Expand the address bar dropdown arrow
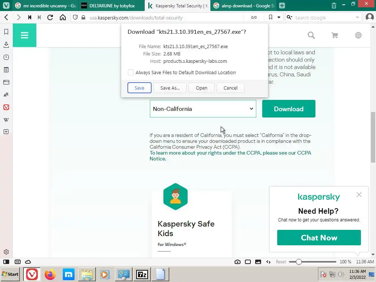This screenshot has height=282, width=376. [279, 17]
